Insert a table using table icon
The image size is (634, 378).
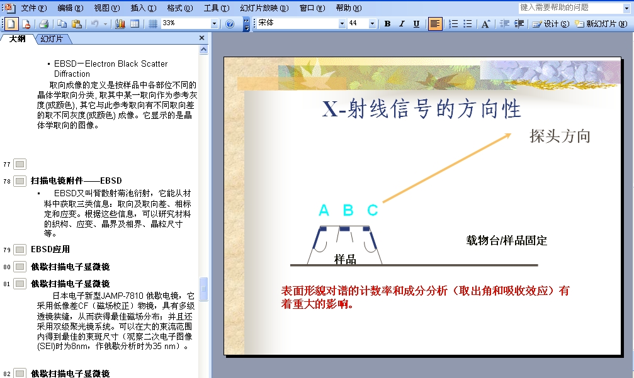point(135,25)
